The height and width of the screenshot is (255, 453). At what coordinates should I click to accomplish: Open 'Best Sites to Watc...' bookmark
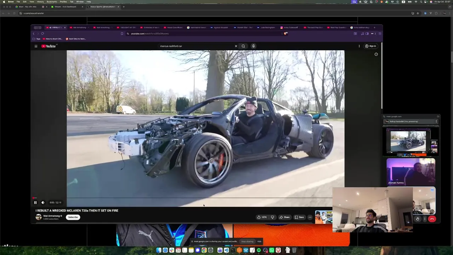click(x=76, y=39)
